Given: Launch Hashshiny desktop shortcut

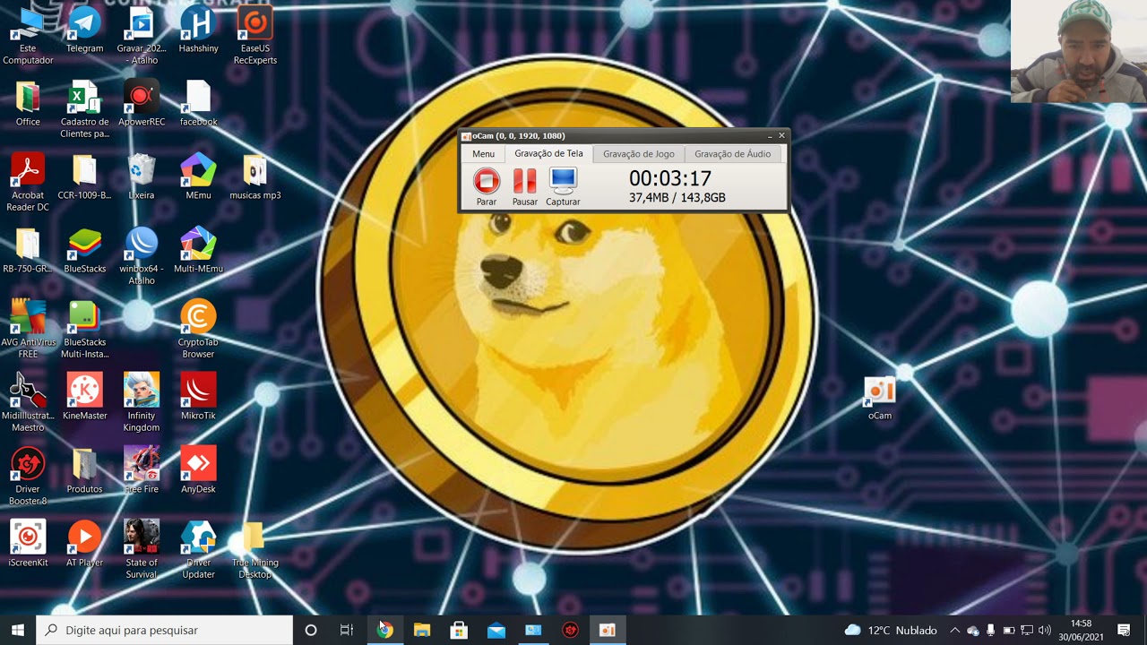Looking at the screenshot, I should point(198,30).
